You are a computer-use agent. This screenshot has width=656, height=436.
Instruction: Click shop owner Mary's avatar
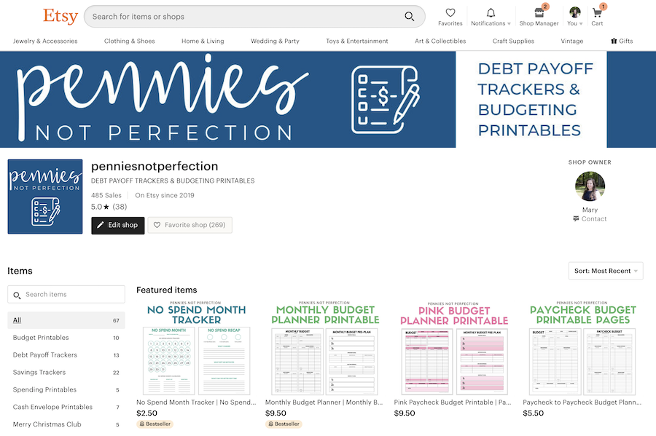pyautogui.click(x=590, y=186)
